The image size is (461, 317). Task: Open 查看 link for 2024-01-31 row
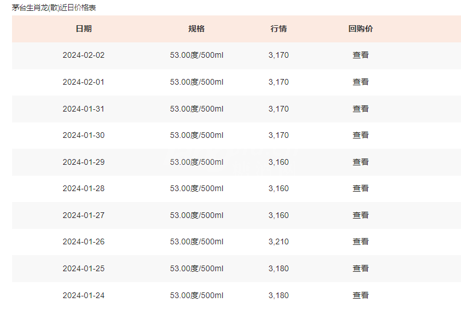coord(360,109)
